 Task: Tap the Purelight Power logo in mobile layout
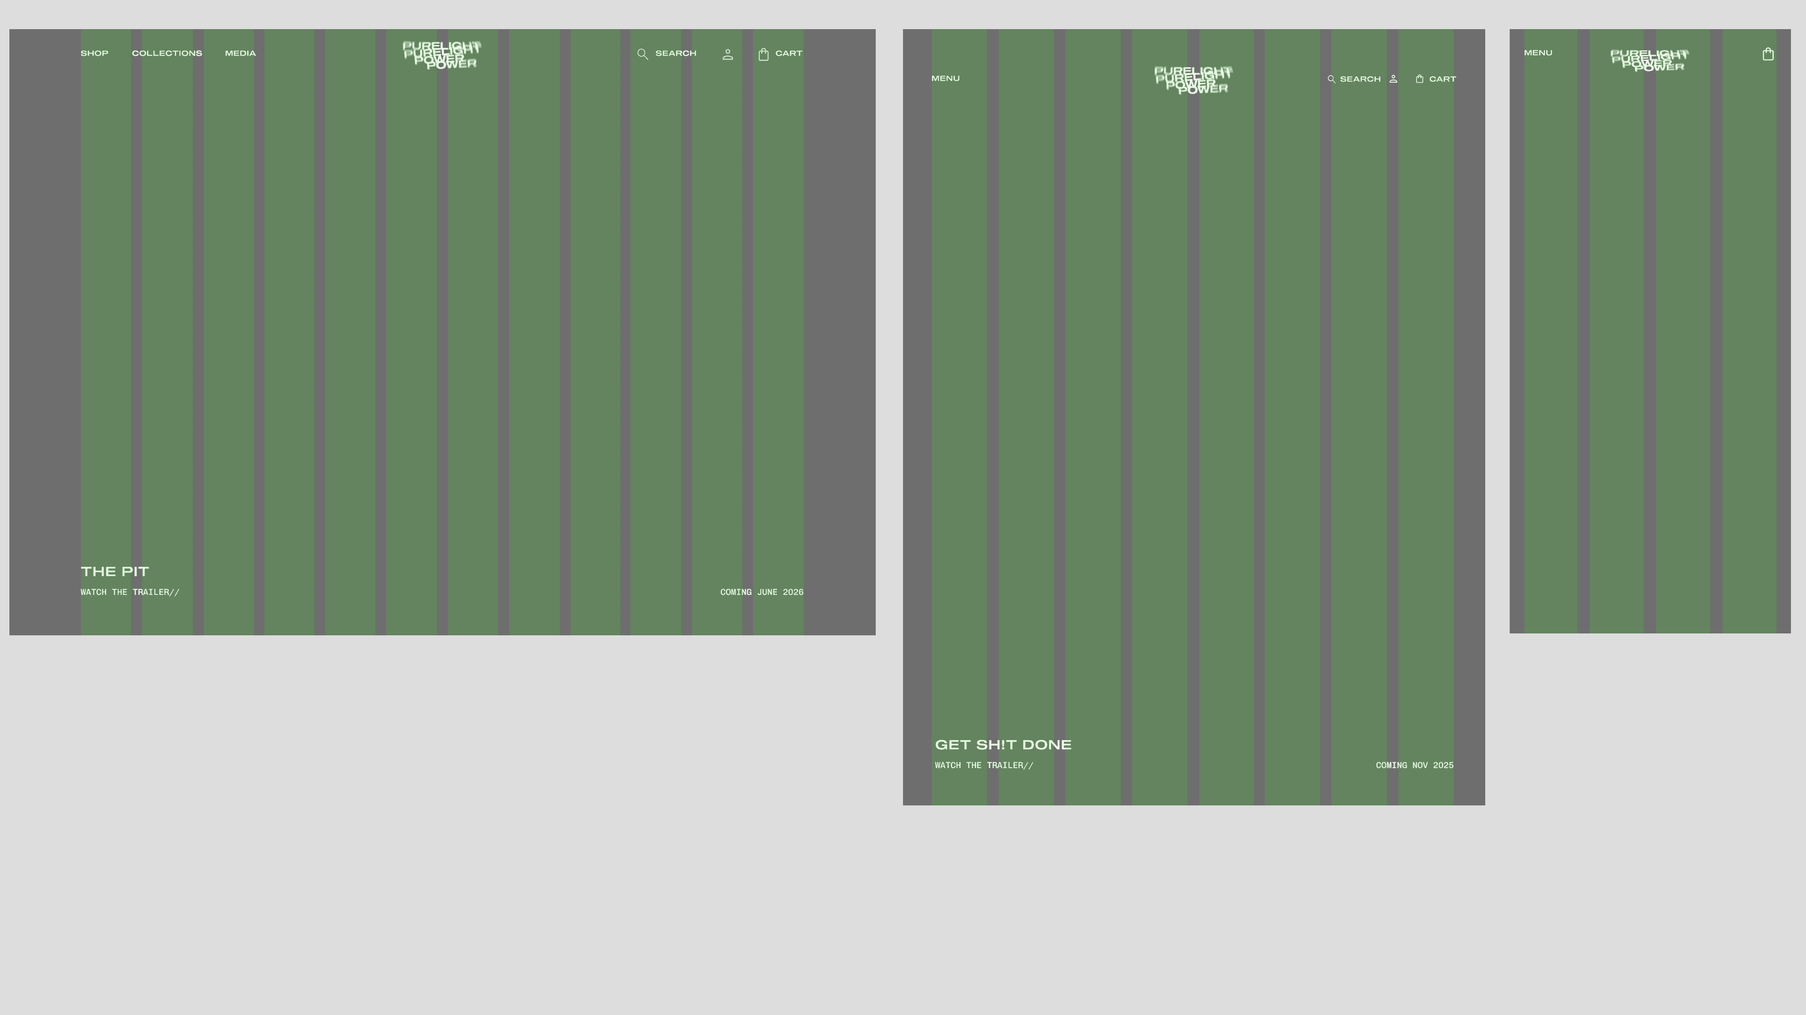tap(1649, 60)
